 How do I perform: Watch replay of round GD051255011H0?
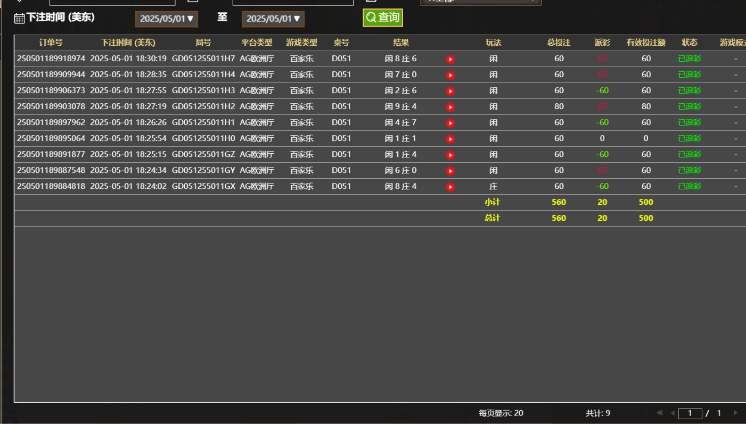450,139
